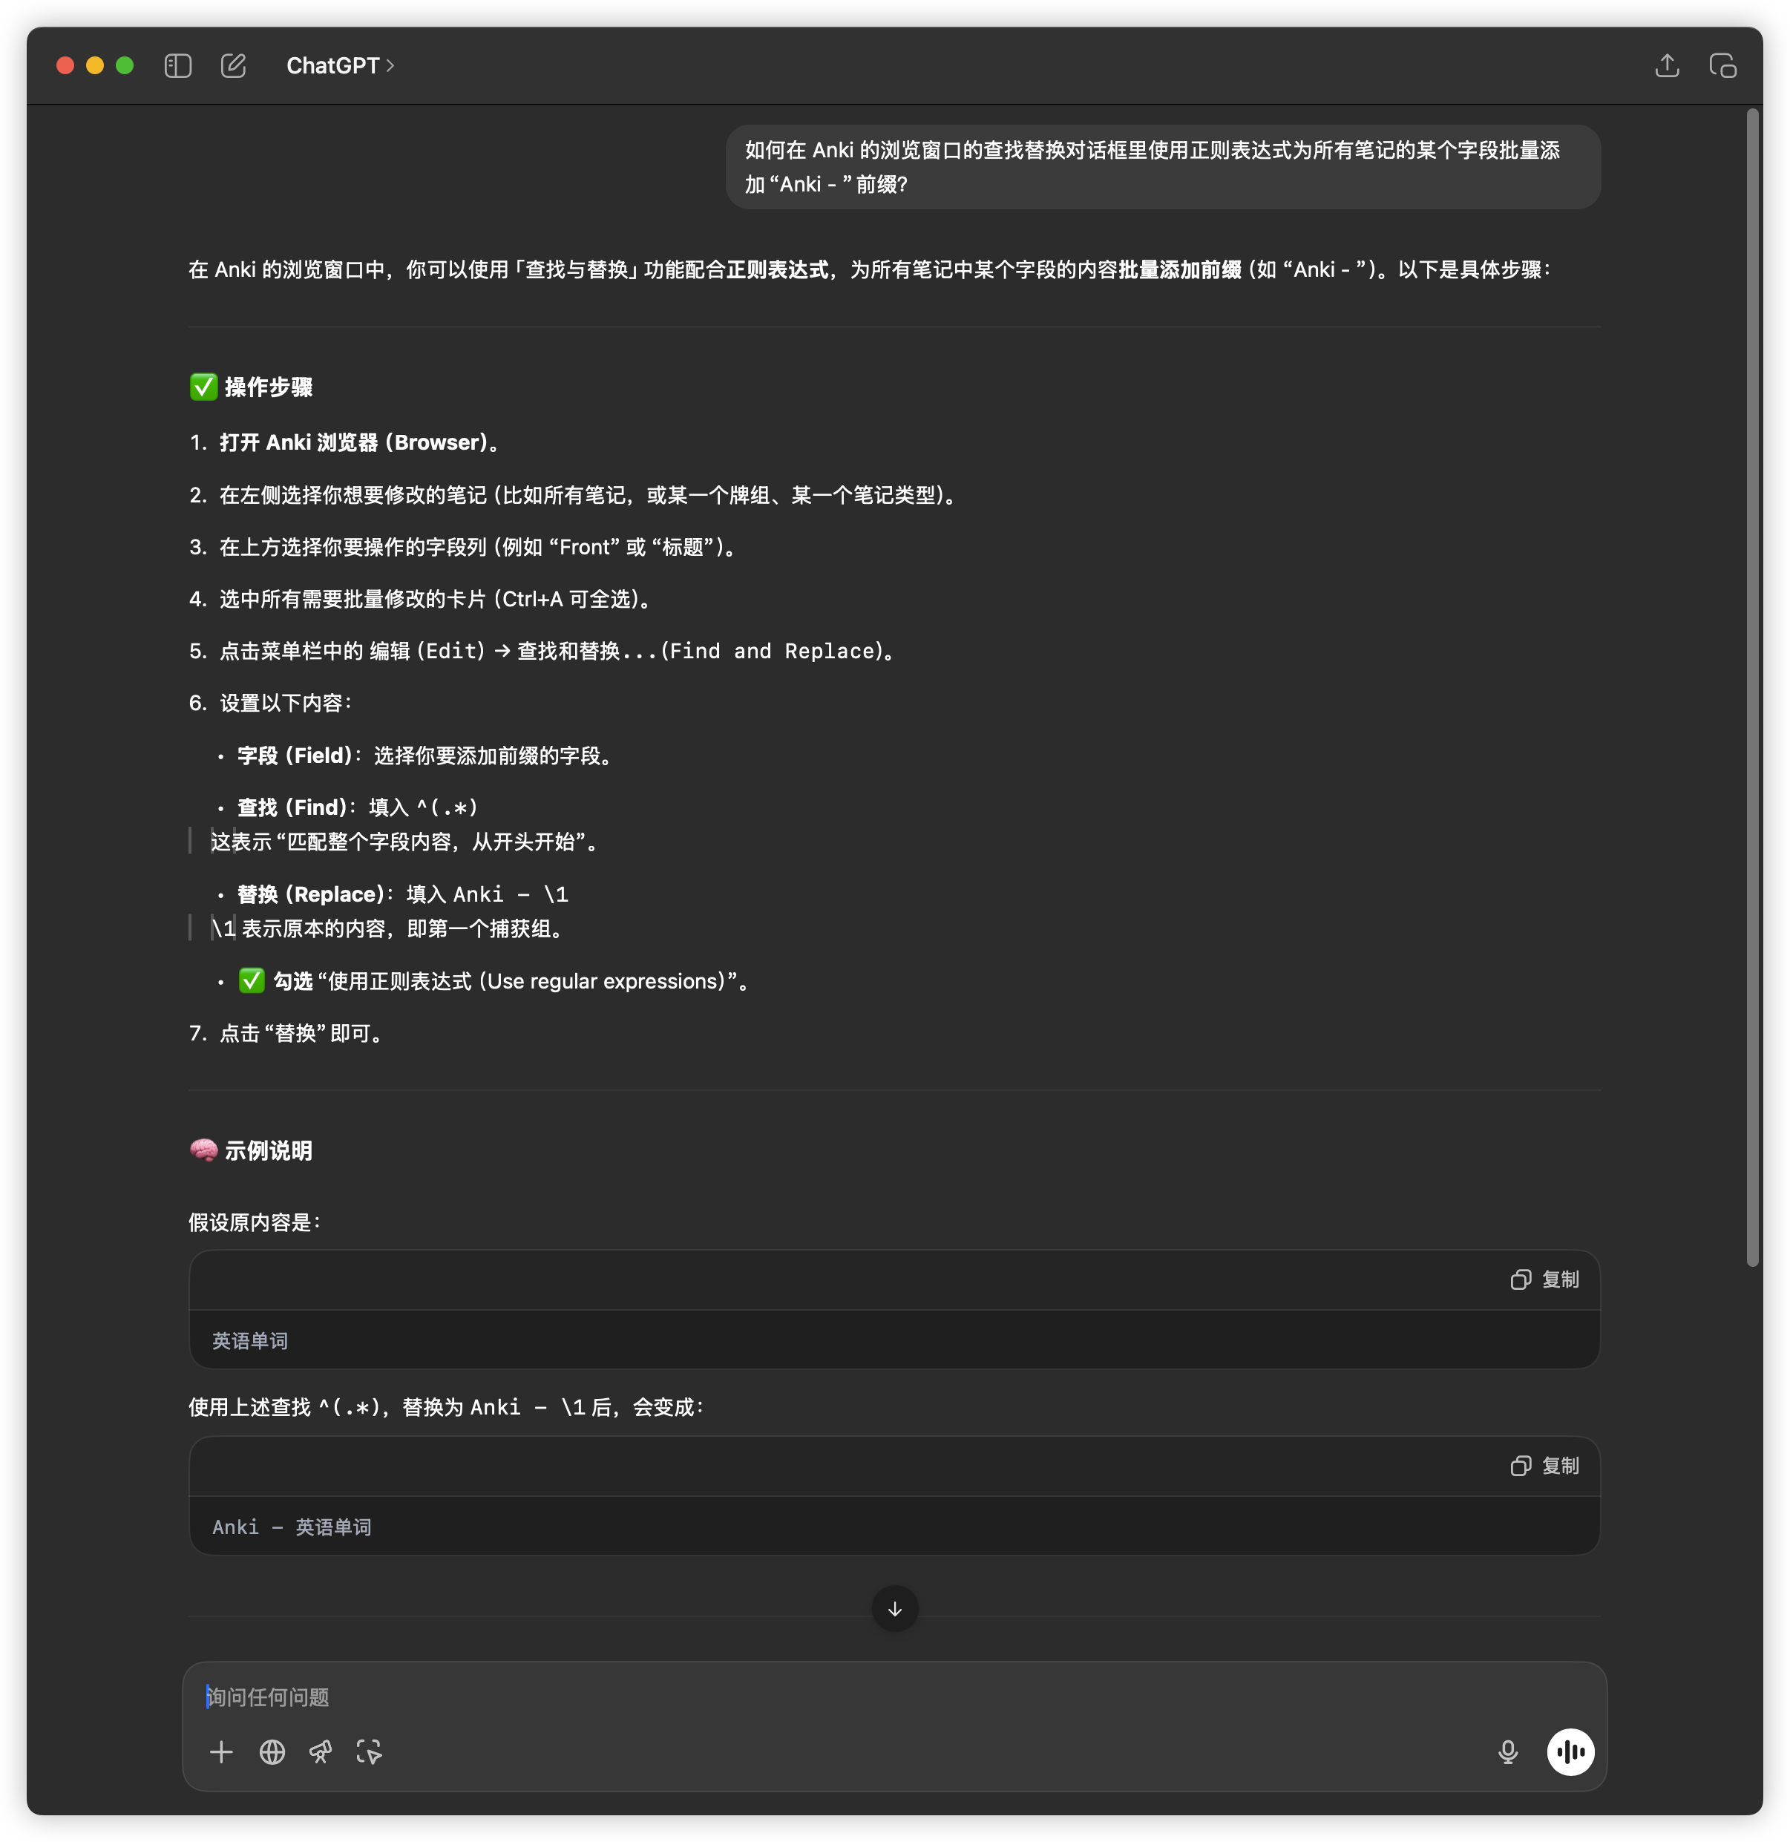
Task: Launch voice mode waveform button
Action: click(1571, 1751)
